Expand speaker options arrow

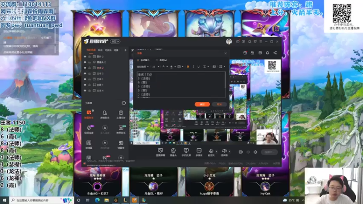(230, 151)
